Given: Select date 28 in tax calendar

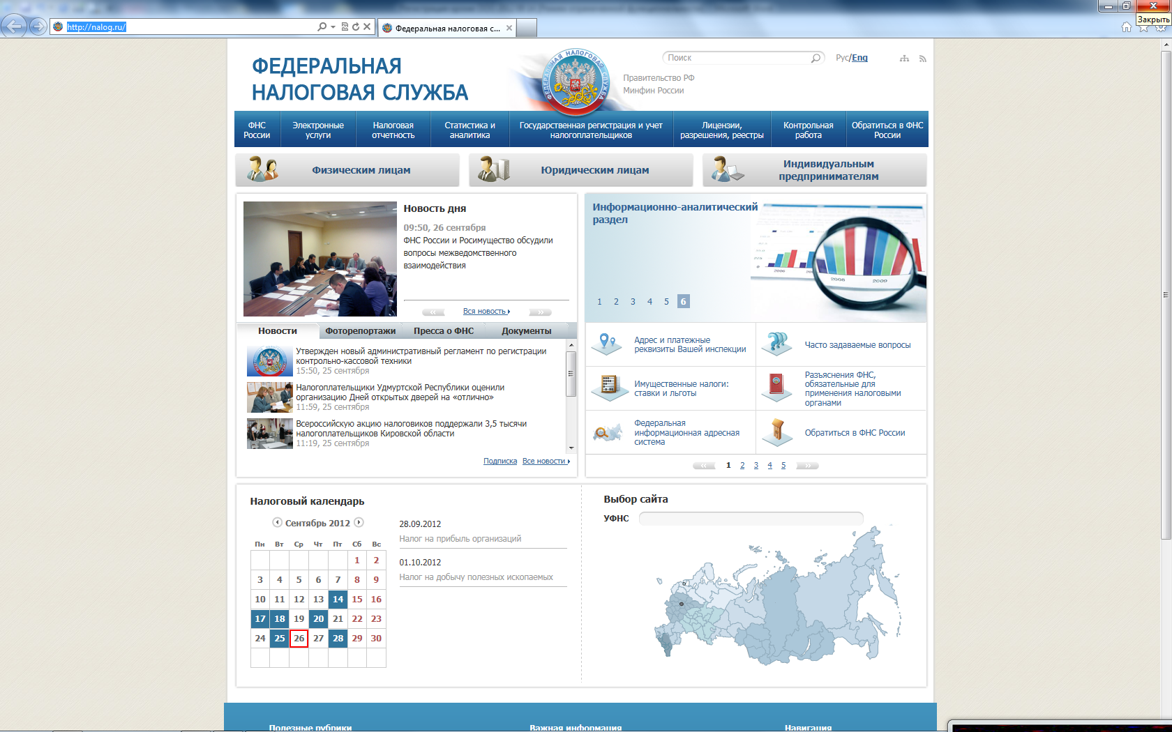Looking at the screenshot, I should click(x=338, y=639).
